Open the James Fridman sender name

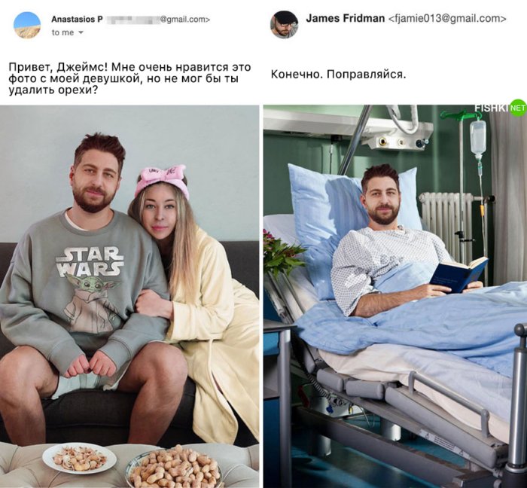[x=345, y=18]
